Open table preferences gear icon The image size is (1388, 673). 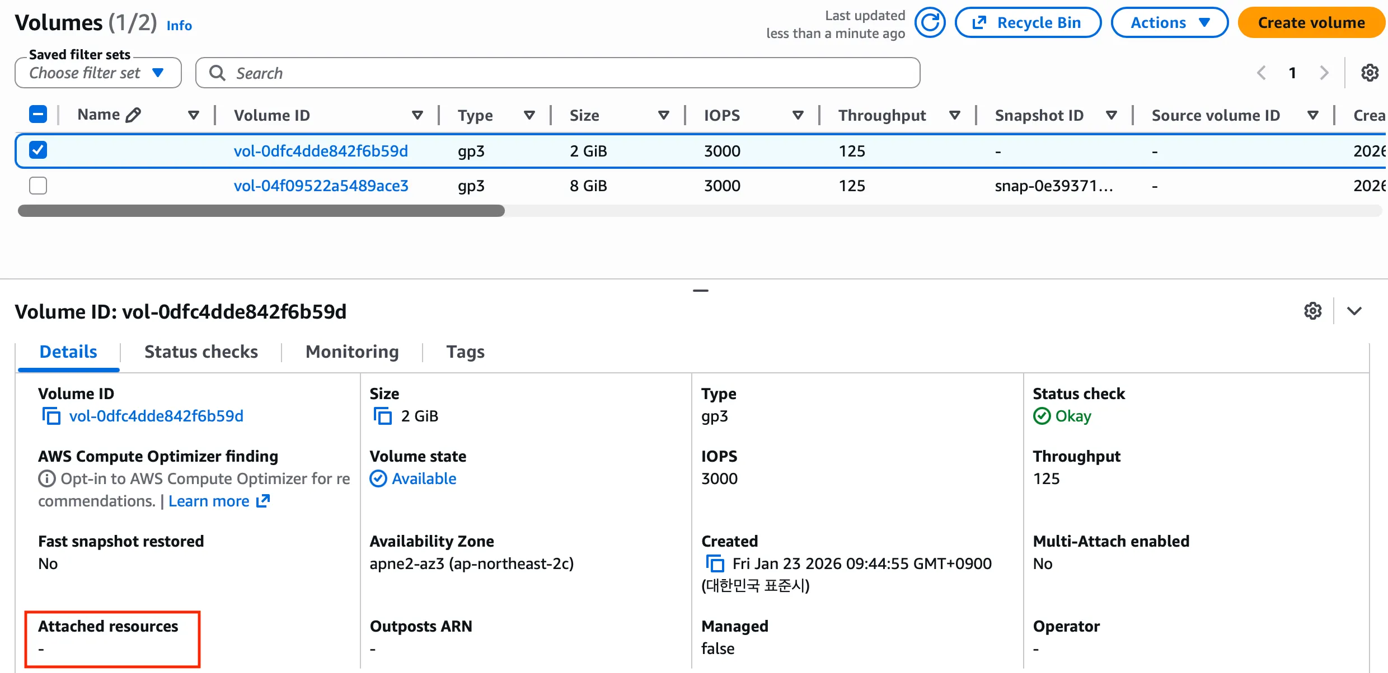click(x=1370, y=73)
